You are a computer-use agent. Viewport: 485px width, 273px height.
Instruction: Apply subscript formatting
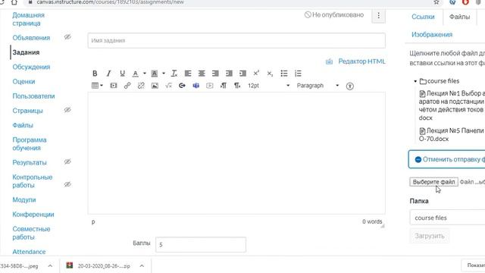point(270,74)
